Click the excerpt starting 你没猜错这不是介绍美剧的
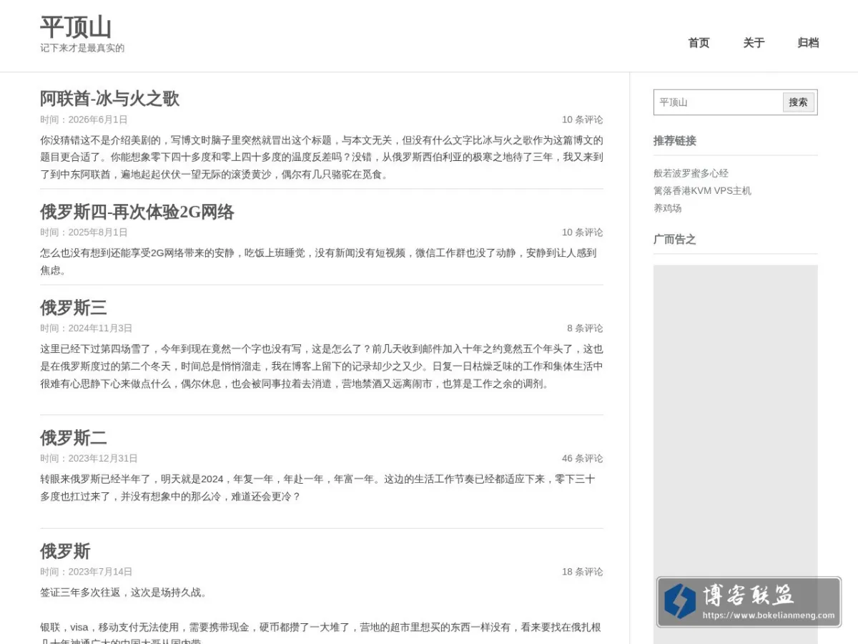This screenshot has width=858, height=644. (x=322, y=157)
